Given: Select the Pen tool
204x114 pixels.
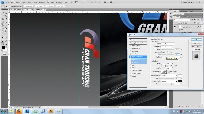Looking at the screenshot, I should click(3, 35).
